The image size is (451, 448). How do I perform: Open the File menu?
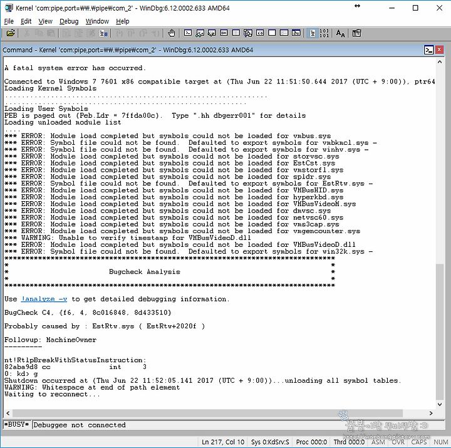[x=9, y=21]
